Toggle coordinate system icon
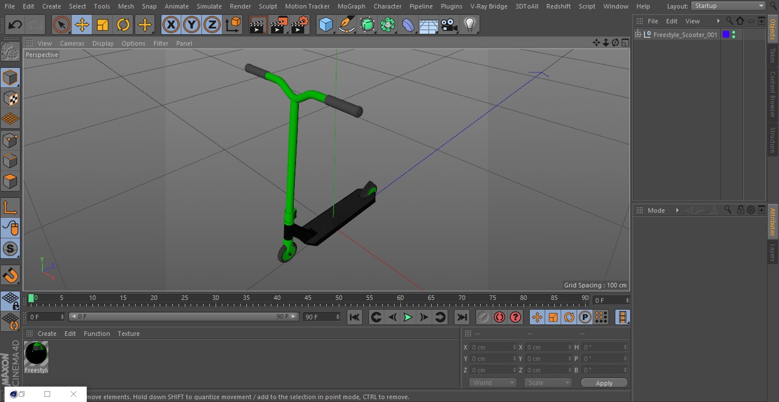Image resolution: width=779 pixels, height=402 pixels. click(233, 25)
